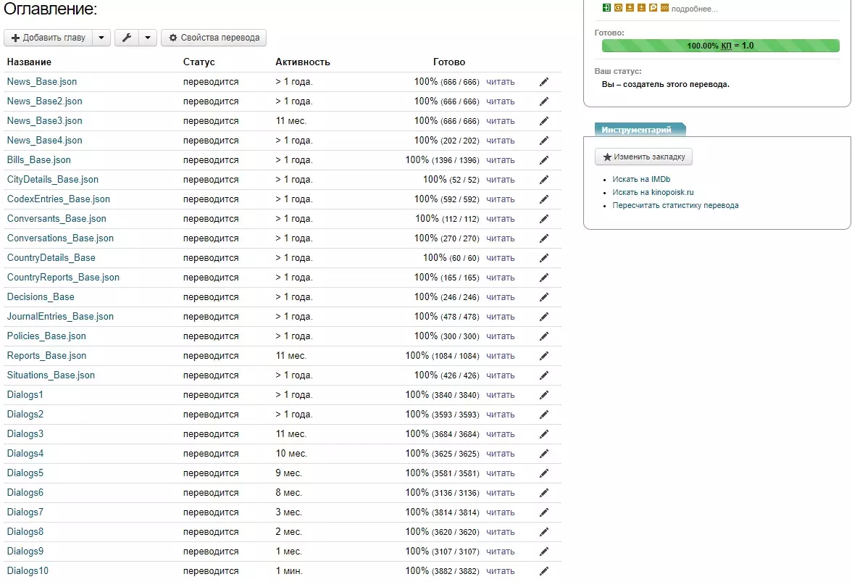Click the pencil icon for Bills_Base.json row
This screenshot has height=582, width=852.
coord(544,160)
